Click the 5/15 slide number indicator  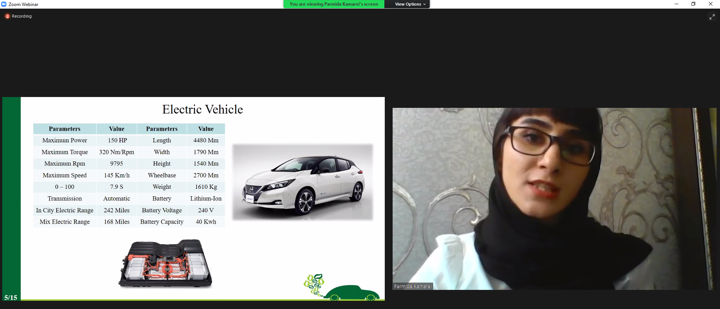click(11, 297)
